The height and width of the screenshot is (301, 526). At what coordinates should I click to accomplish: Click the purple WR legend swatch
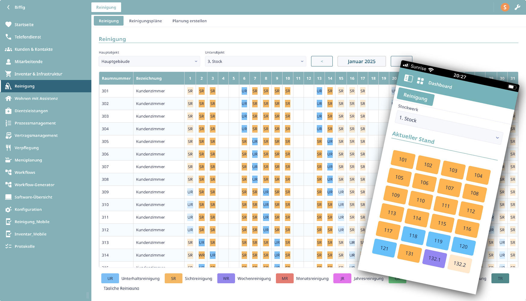[x=226, y=278]
